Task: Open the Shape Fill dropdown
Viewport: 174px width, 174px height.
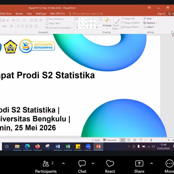Action: pyautogui.click(x=128, y=19)
